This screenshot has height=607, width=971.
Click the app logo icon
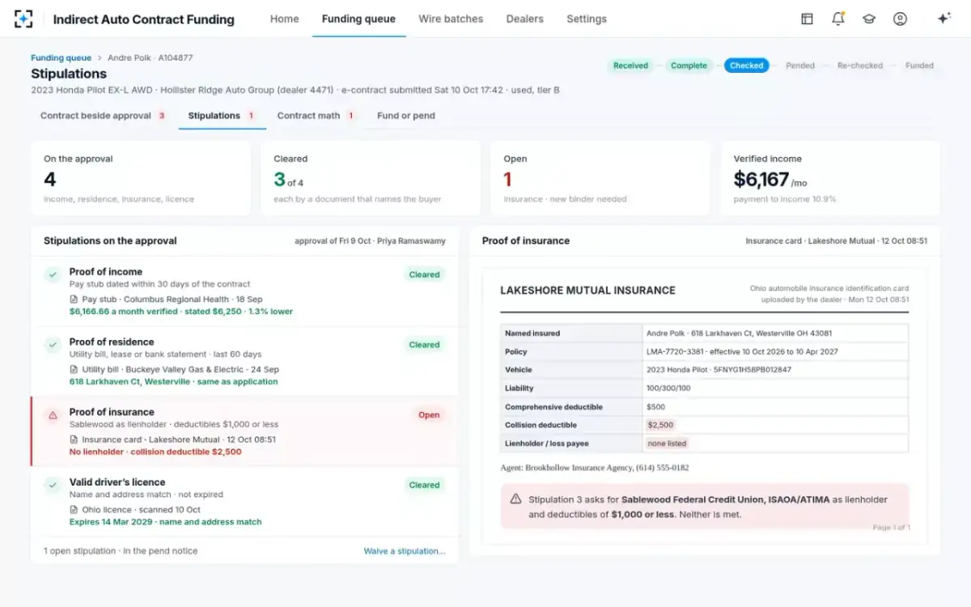[23, 19]
